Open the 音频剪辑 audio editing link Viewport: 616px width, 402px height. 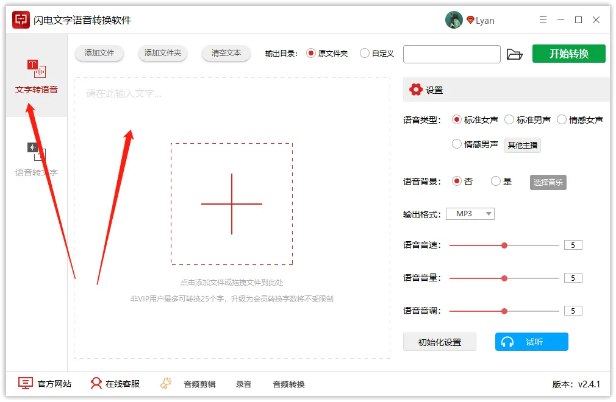tap(199, 384)
